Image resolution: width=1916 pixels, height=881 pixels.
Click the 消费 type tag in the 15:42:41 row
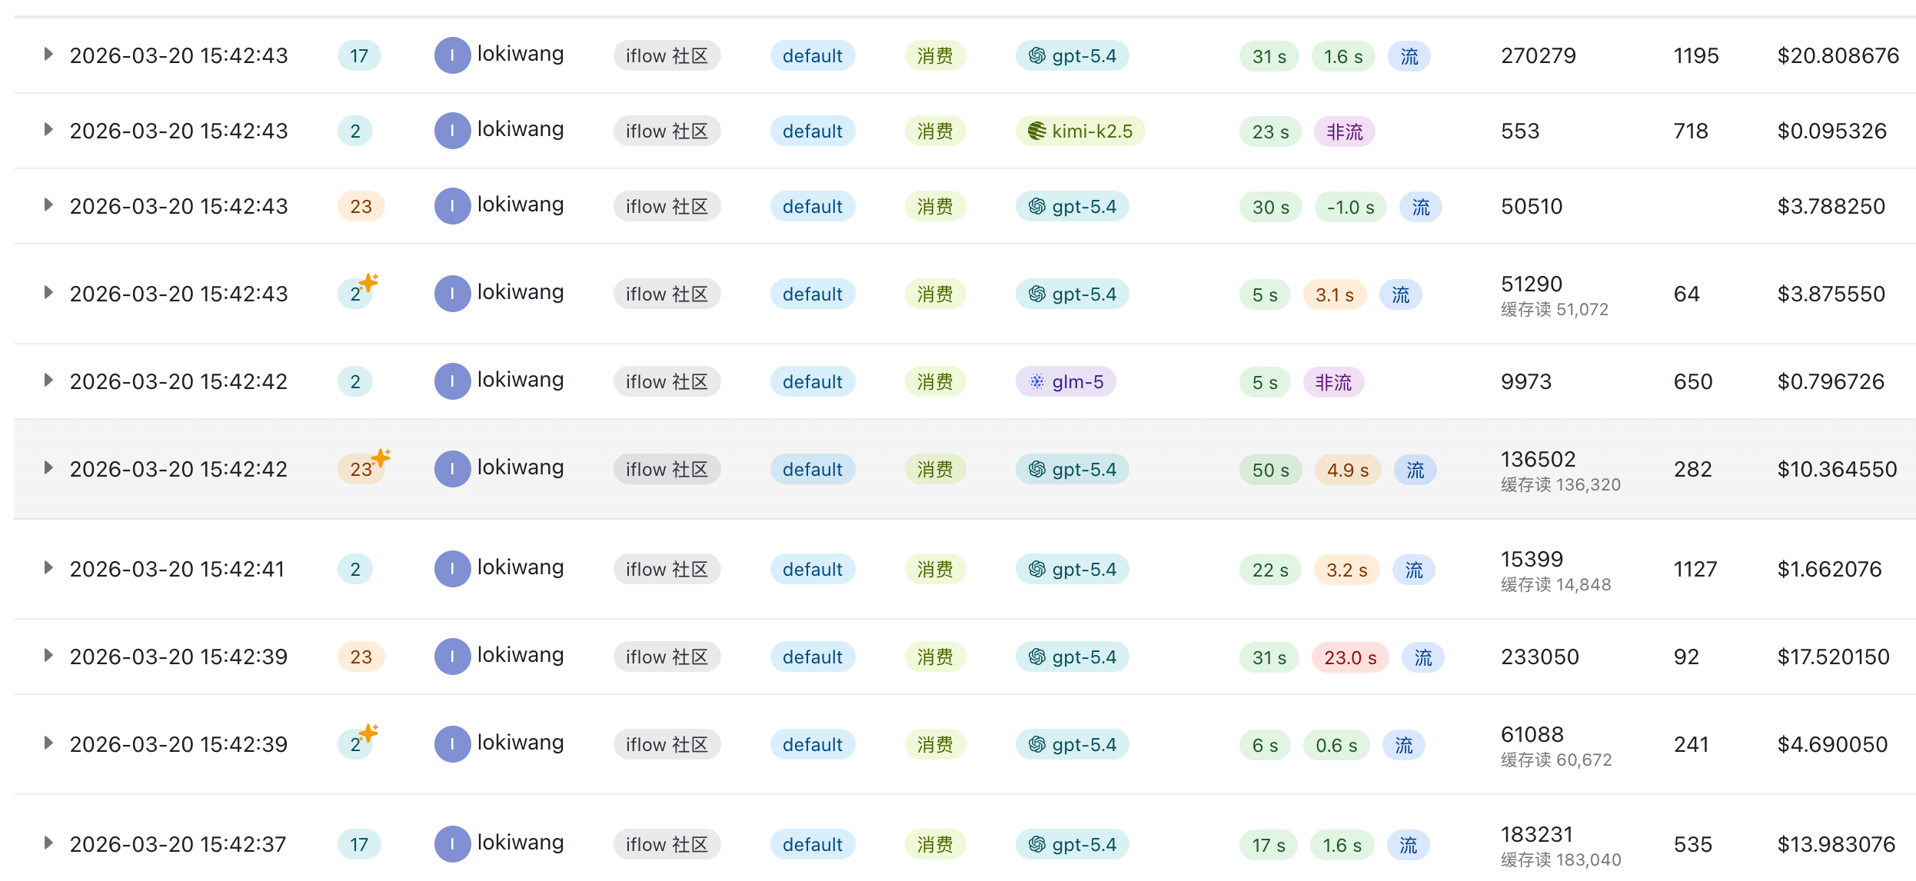(x=935, y=570)
